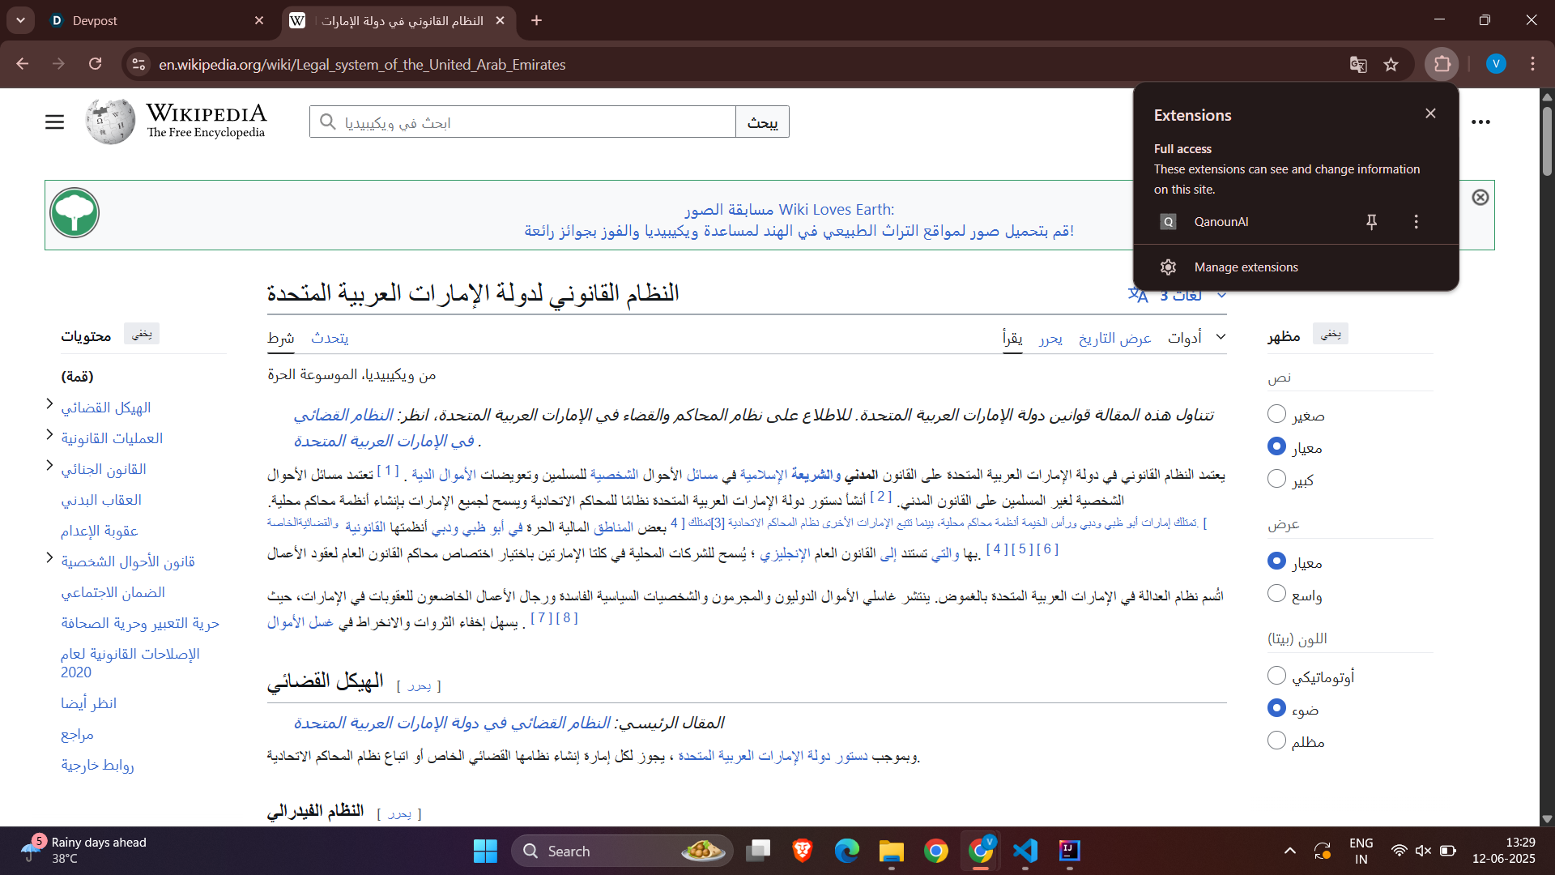The width and height of the screenshot is (1555, 875).
Task: Pin the QanounAI extension
Action: [x=1371, y=221]
